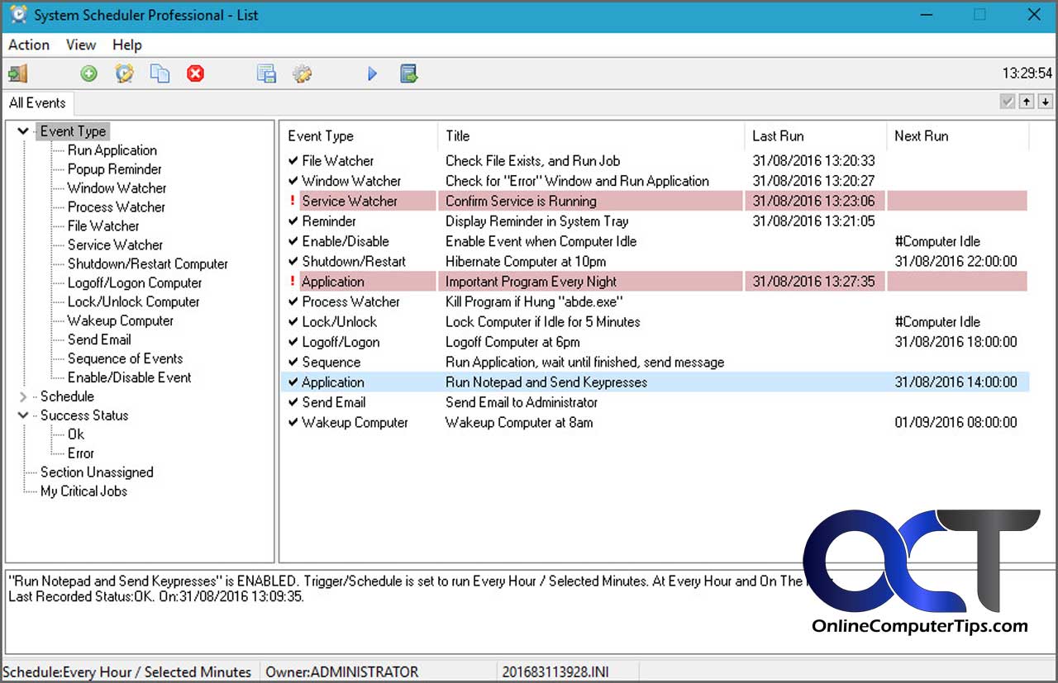
Task: Click 'Lock Computer if Idle for 5 Minutes'
Action: pos(542,322)
